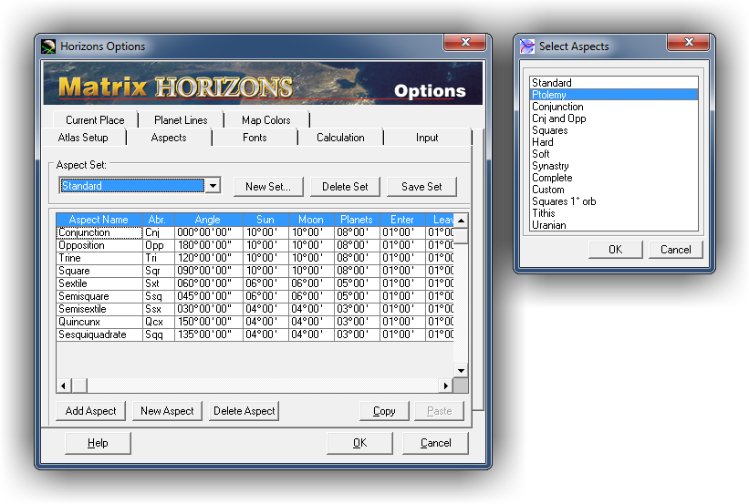
Task: Click the 135°00'00" angle cell
Action: click(x=209, y=334)
